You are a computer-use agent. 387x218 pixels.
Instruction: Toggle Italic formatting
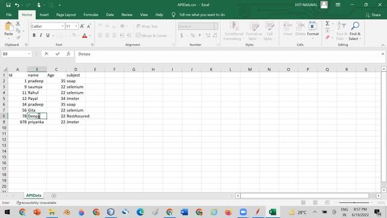pyautogui.click(x=41, y=35)
